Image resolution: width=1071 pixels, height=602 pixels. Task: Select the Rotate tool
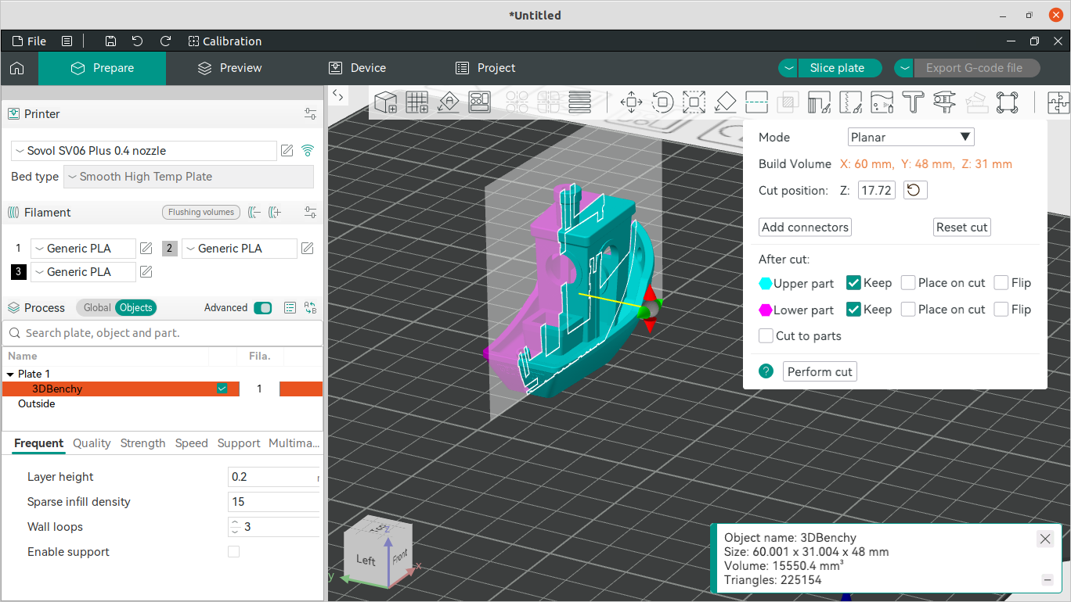[x=662, y=102]
